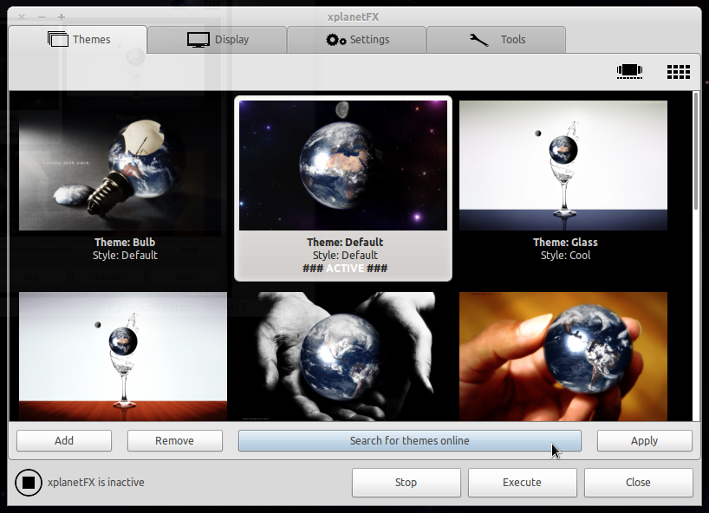
Task: Click Search for themes online
Action: [x=410, y=441]
